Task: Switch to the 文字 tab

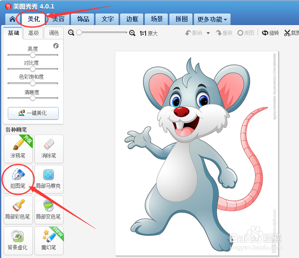Action: 107,19
